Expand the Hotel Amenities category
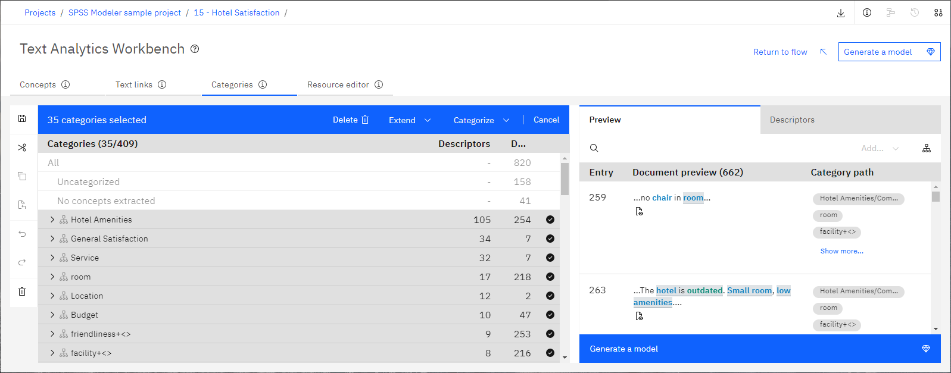The height and width of the screenshot is (373, 951). (x=52, y=220)
